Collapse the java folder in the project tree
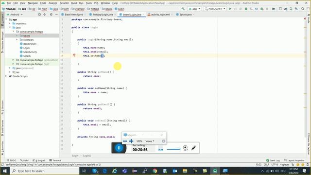 (10, 27)
